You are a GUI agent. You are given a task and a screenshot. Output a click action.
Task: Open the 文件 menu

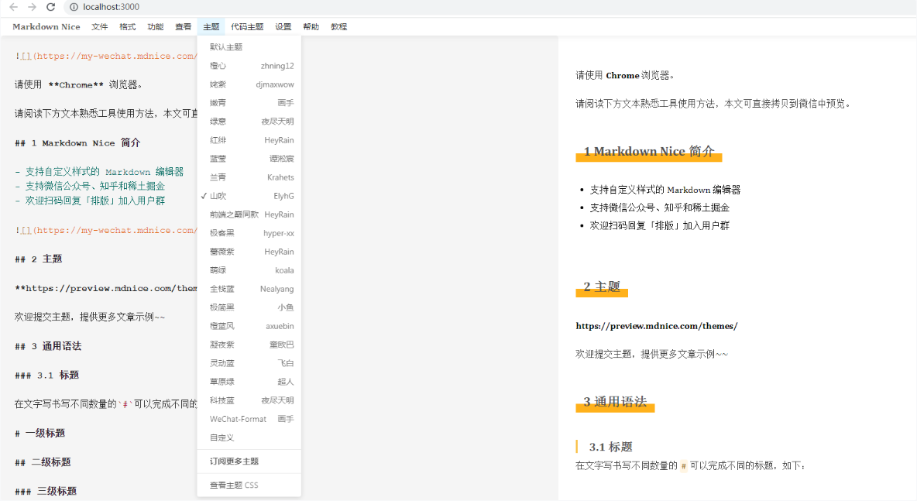click(99, 27)
